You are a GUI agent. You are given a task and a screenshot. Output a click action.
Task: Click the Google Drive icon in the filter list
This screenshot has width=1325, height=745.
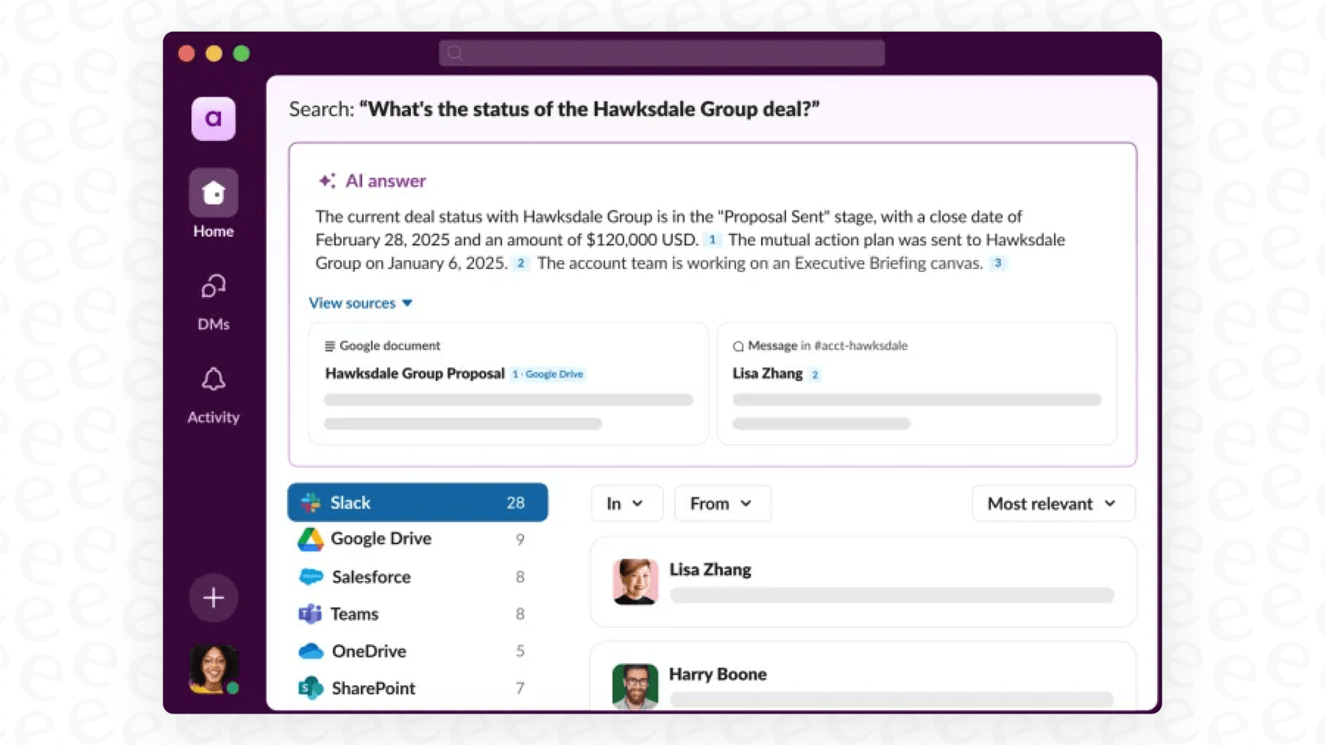pyautogui.click(x=312, y=539)
